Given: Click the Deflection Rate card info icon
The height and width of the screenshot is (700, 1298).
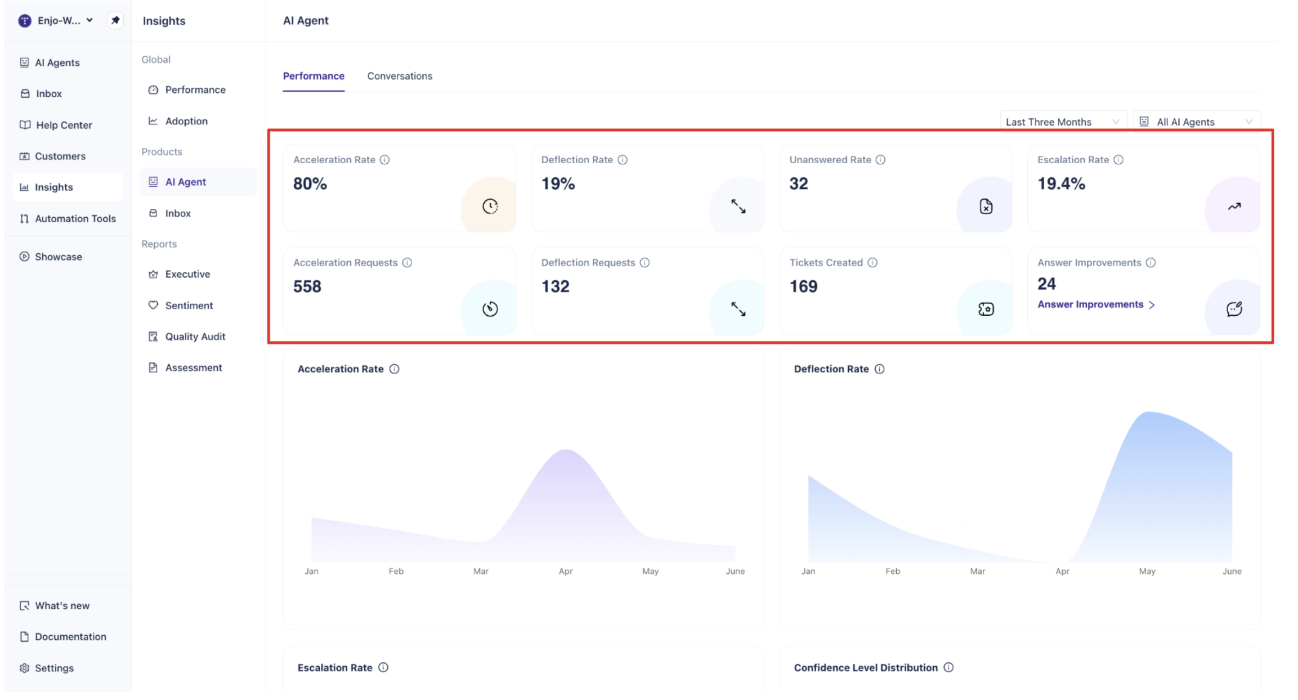Looking at the screenshot, I should pyautogui.click(x=623, y=160).
